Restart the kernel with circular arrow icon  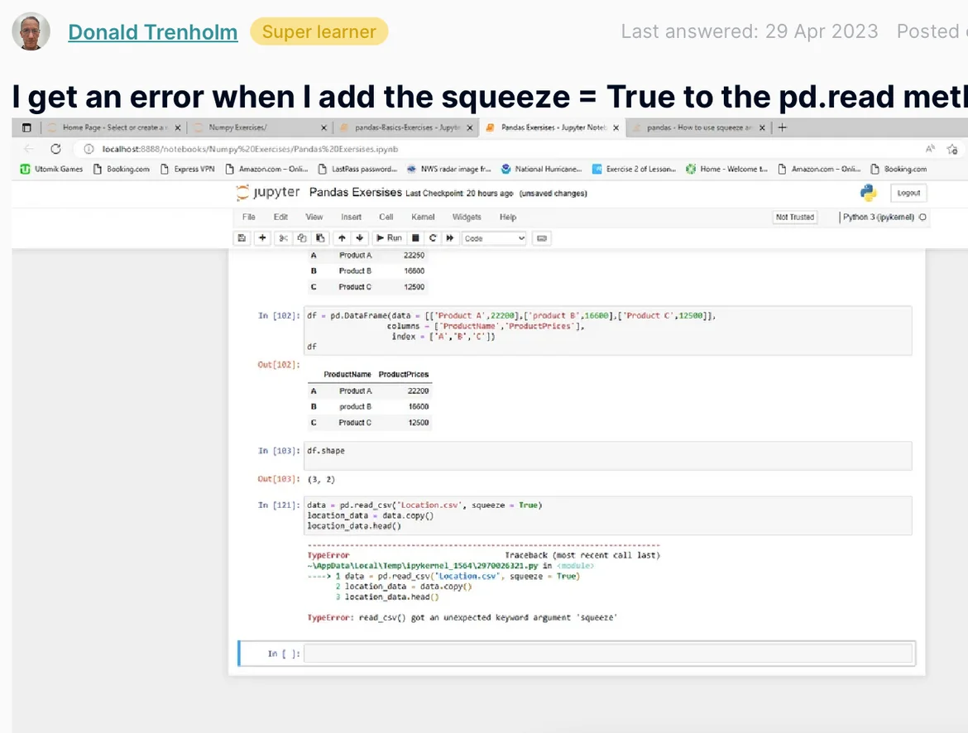pyautogui.click(x=433, y=238)
